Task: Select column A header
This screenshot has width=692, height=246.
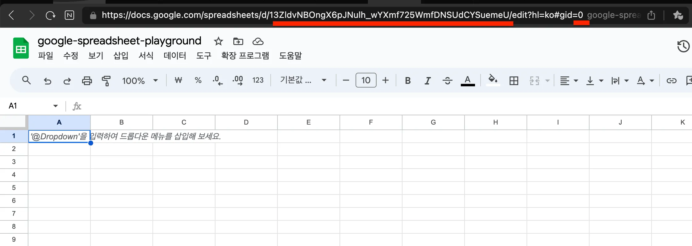Action: (59, 122)
